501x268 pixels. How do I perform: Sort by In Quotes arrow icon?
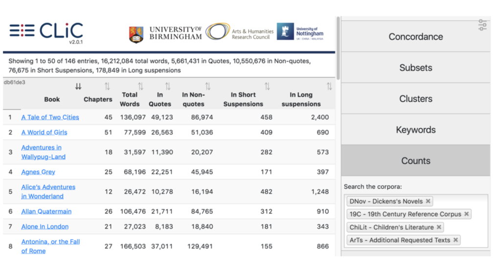click(x=168, y=87)
